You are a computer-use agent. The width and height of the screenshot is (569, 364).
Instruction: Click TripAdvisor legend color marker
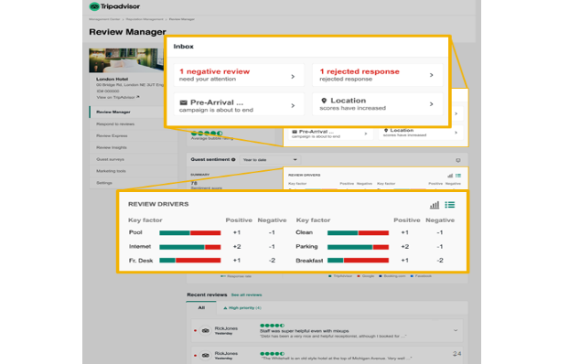[330, 276]
